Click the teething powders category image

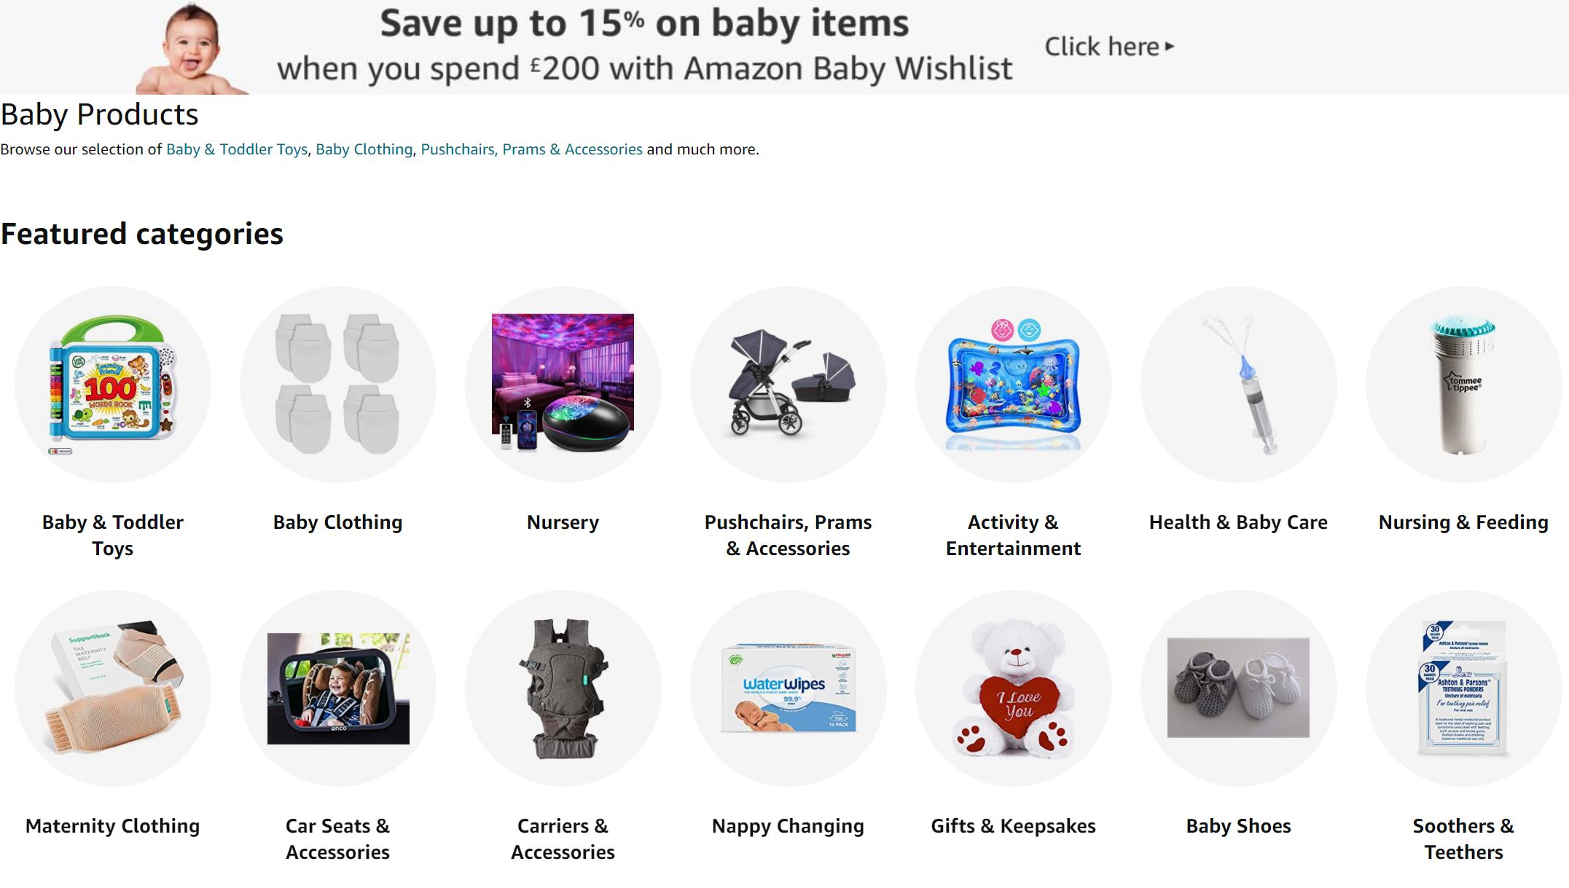pyautogui.click(x=1463, y=688)
